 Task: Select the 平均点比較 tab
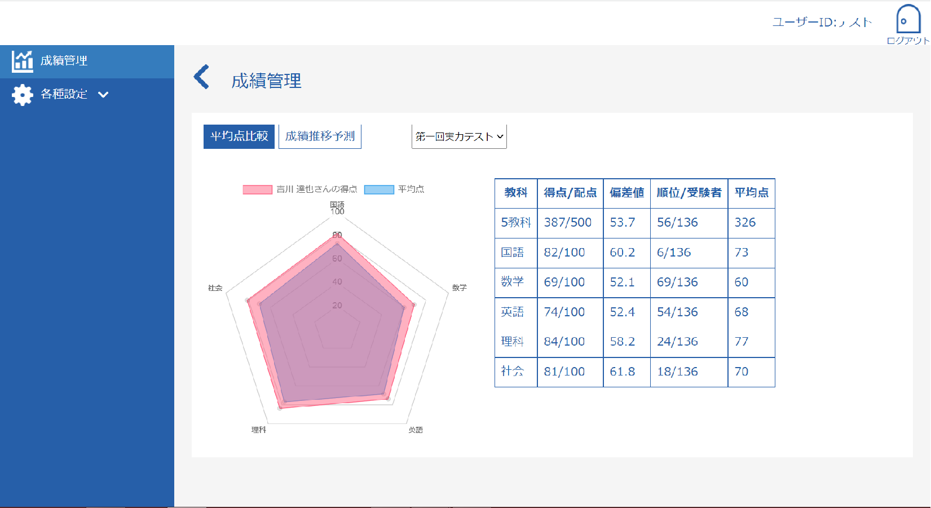tap(239, 136)
